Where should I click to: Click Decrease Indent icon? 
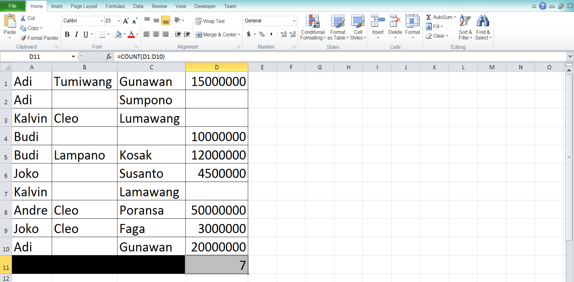178,34
